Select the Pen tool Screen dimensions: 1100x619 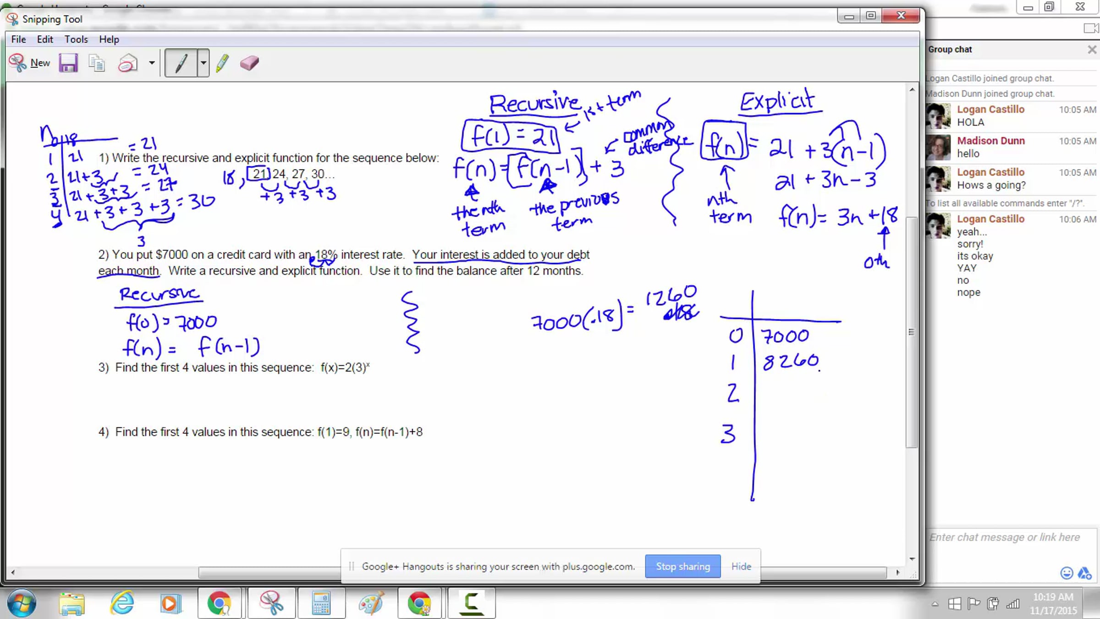point(181,63)
